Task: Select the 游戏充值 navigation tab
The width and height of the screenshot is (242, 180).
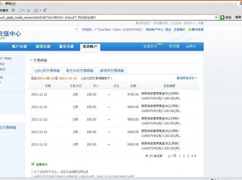Action: [x=43, y=46]
